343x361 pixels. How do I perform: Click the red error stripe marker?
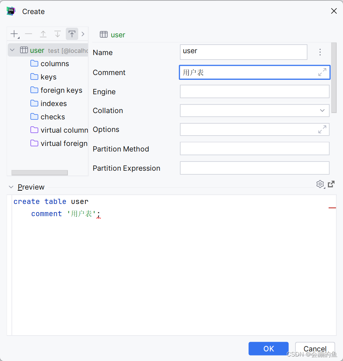(x=332, y=208)
